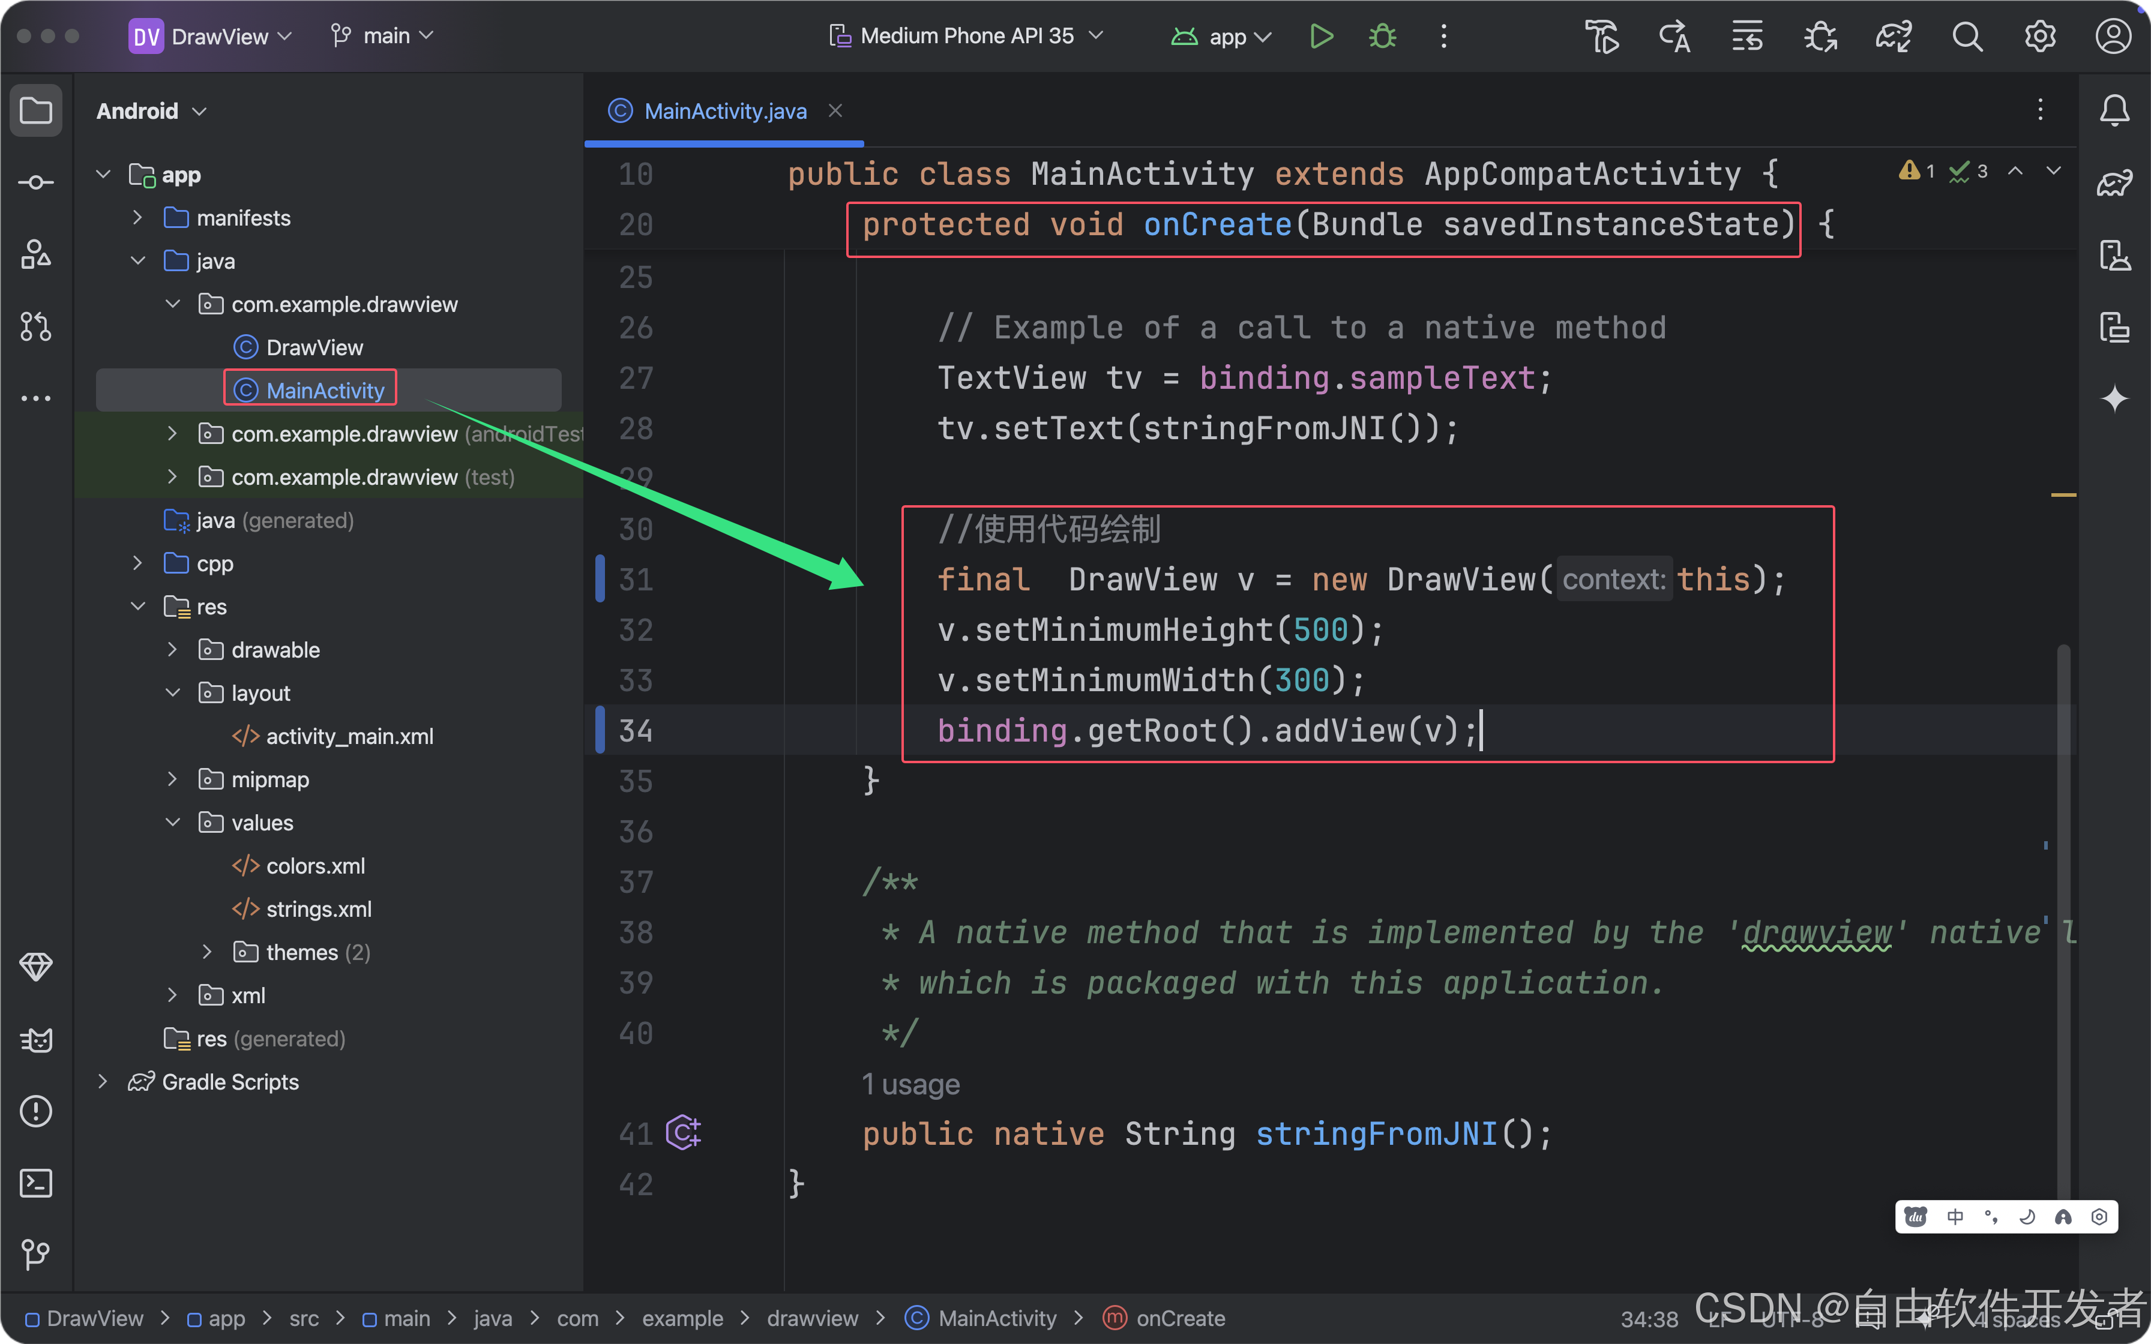Go to next highlighted error arrow

tap(2053, 170)
